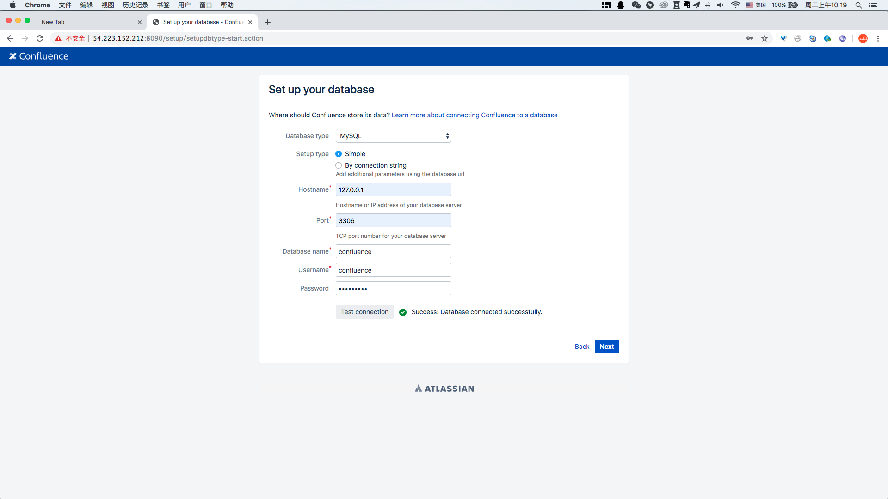Toggle the database type dropdown
This screenshot has height=499, width=888.
point(393,136)
